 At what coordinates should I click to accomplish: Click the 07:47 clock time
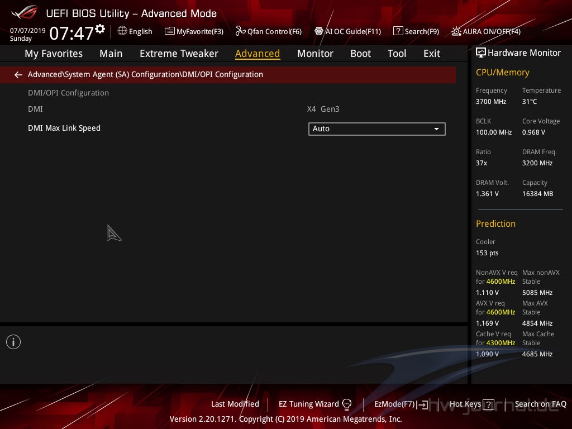[71, 33]
